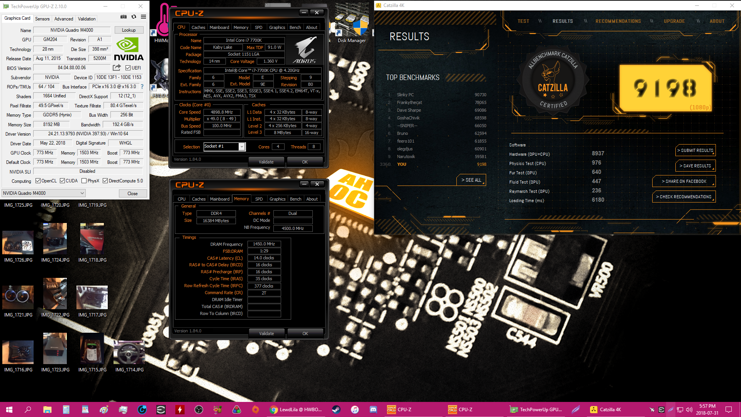The height and width of the screenshot is (417, 741).
Task: Open the Mainboard tab in upper CPU-Z window
Action: tap(219, 27)
